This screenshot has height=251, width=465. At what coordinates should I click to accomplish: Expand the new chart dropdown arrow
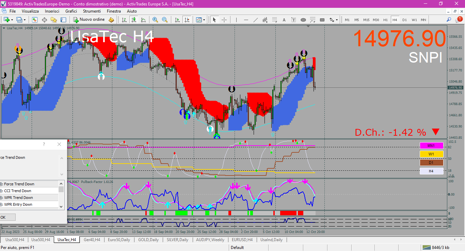click(x=12, y=20)
